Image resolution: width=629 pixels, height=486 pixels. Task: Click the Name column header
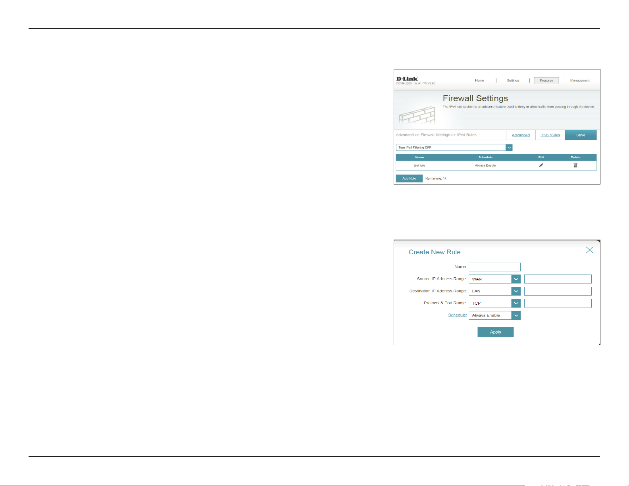pos(419,158)
